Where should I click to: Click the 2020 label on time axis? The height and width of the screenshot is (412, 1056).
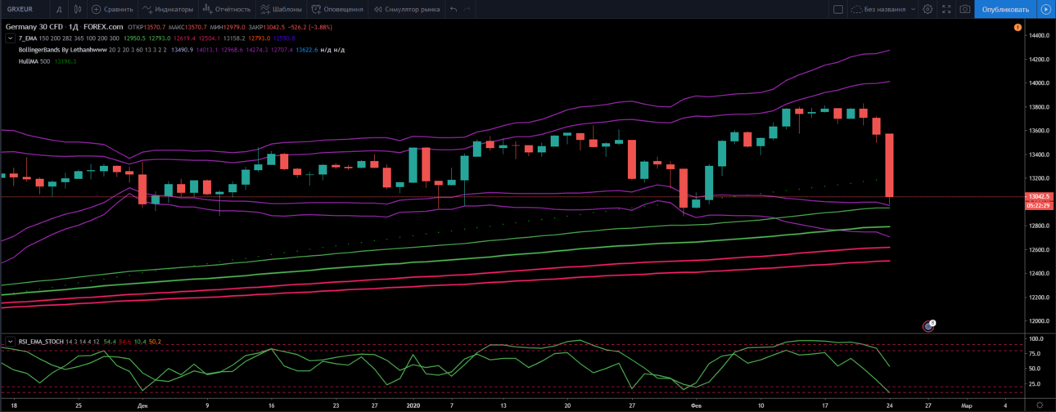pyautogui.click(x=413, y=405)
